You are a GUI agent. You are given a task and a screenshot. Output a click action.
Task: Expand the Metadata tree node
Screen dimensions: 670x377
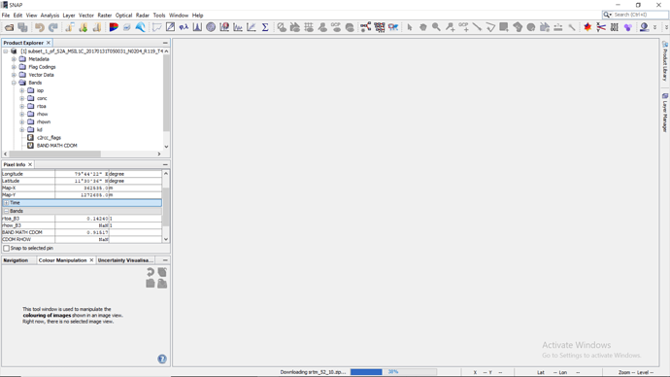(x=14, y=59)
